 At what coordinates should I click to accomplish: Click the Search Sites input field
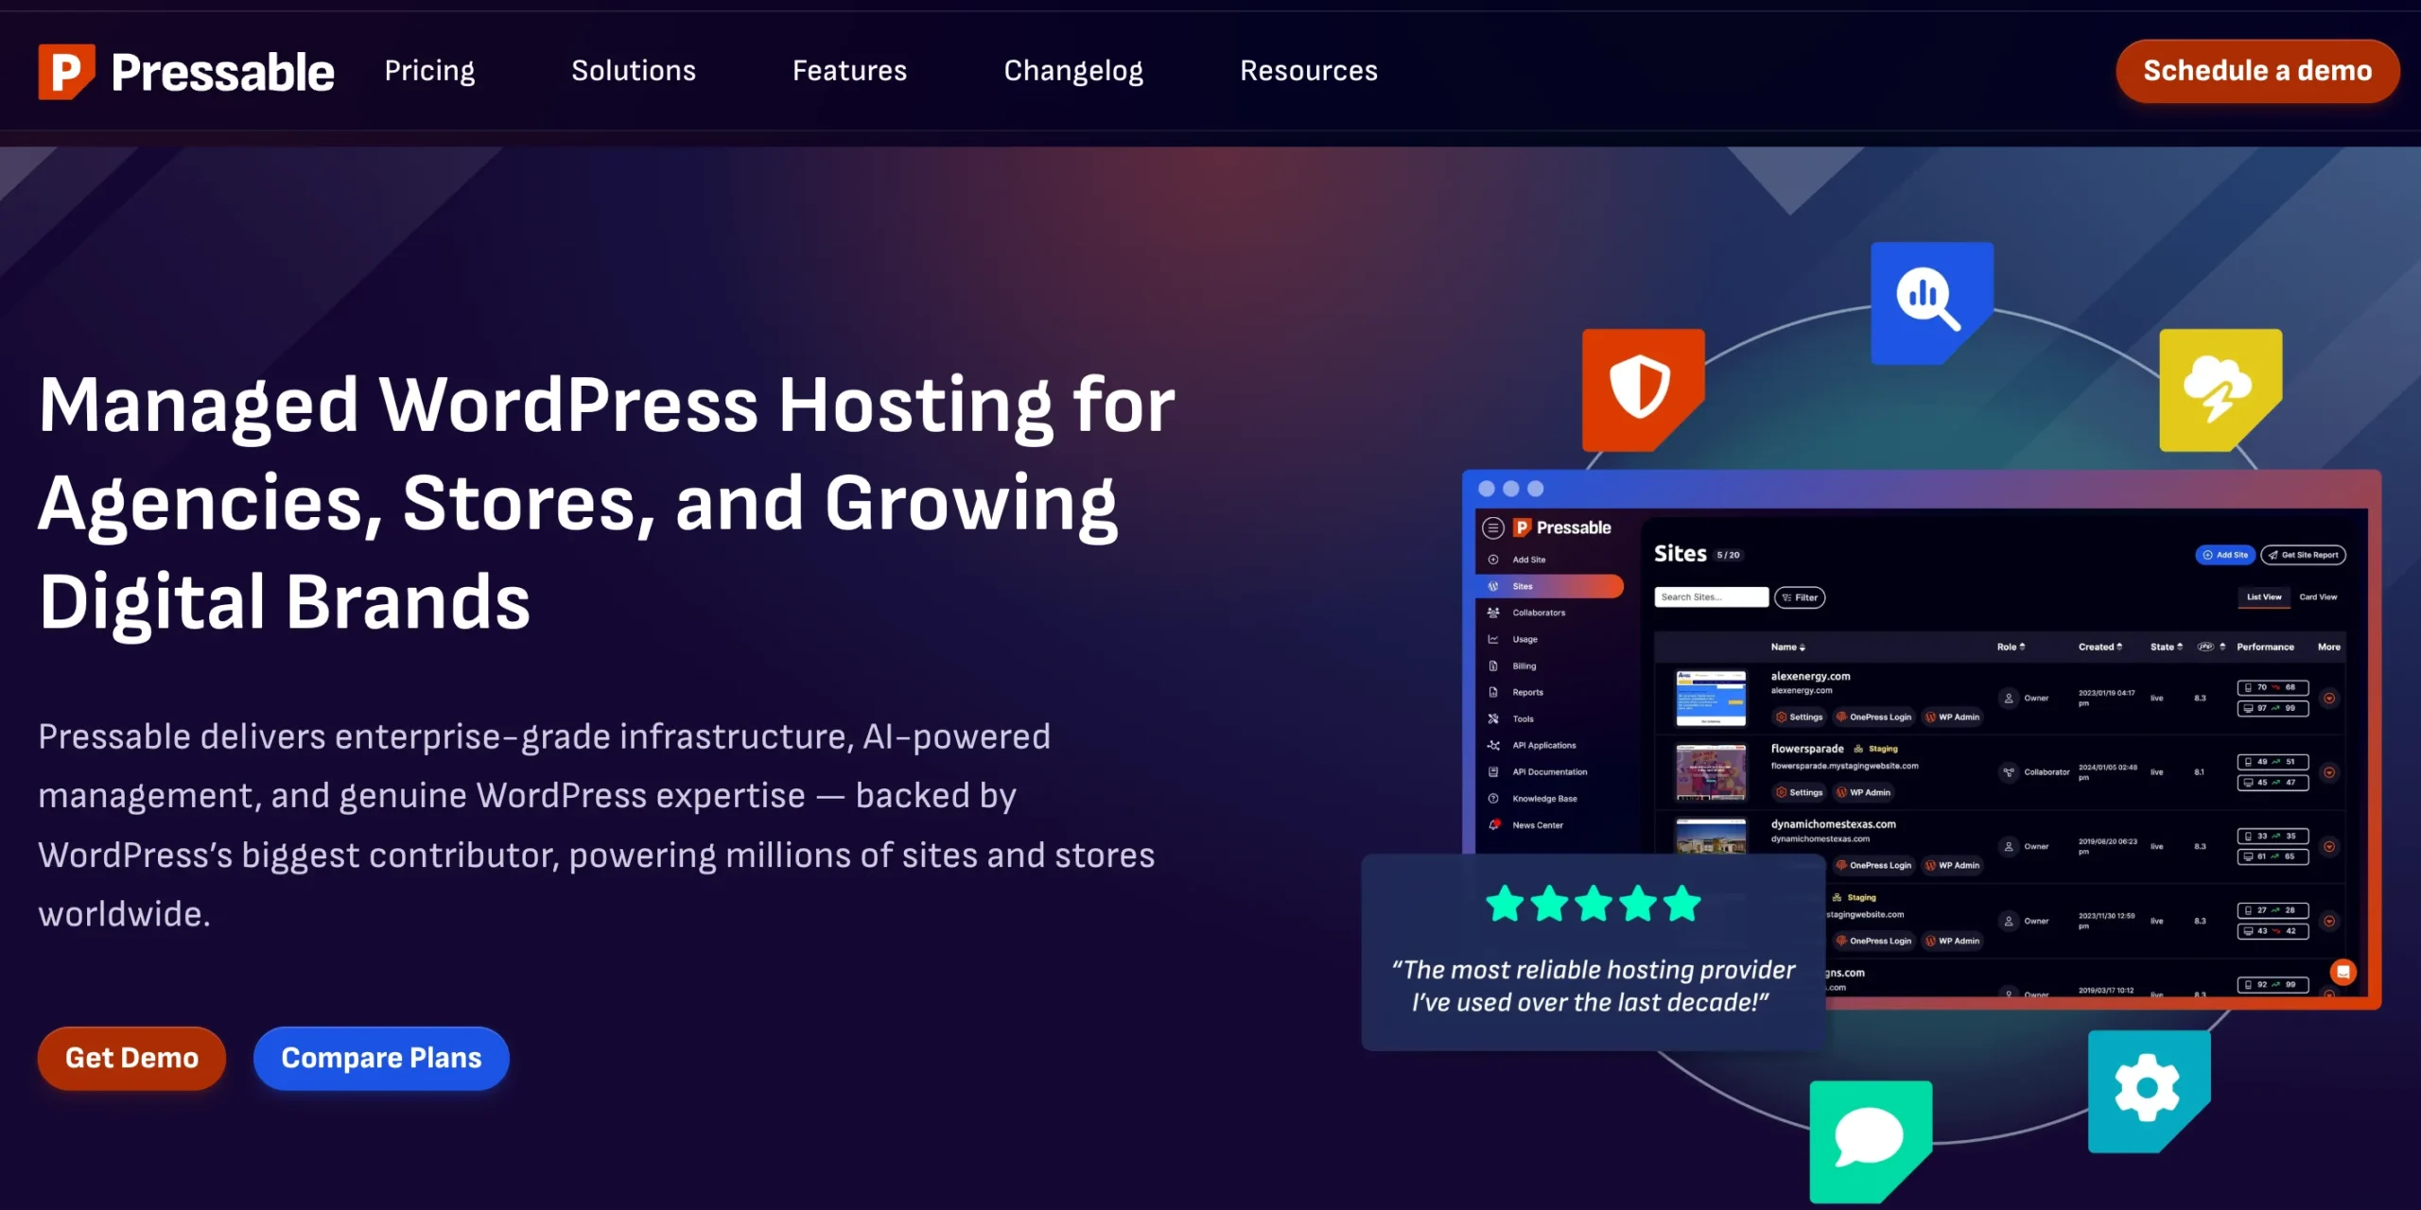1711,597
